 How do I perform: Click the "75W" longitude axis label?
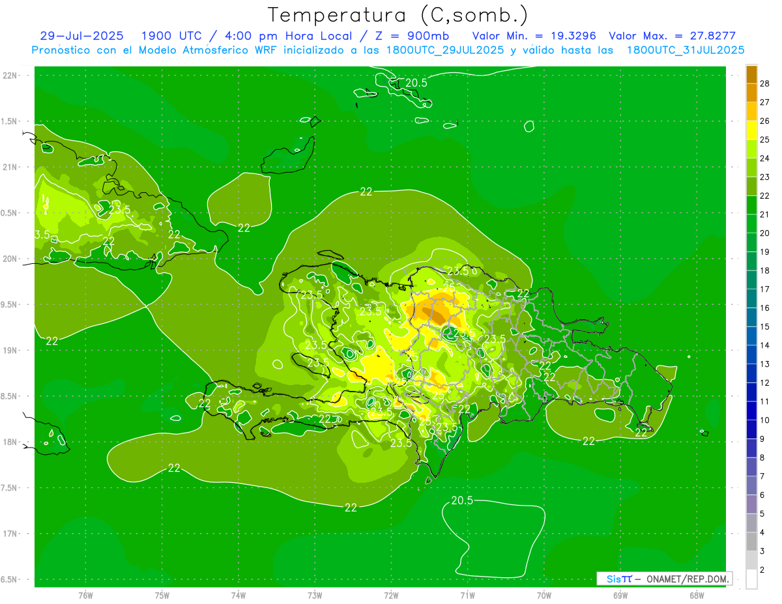pos(162,596)
